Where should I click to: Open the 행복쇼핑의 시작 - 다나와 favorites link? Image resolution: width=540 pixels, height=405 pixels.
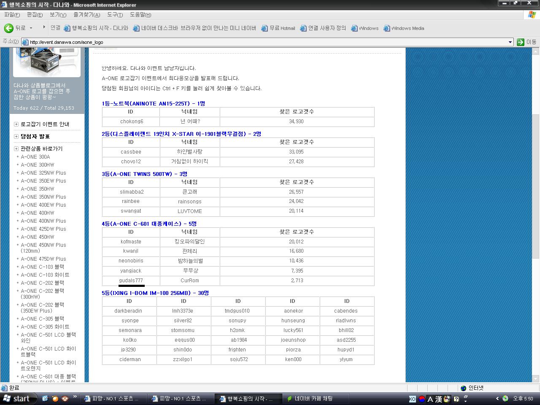[96, 28]
